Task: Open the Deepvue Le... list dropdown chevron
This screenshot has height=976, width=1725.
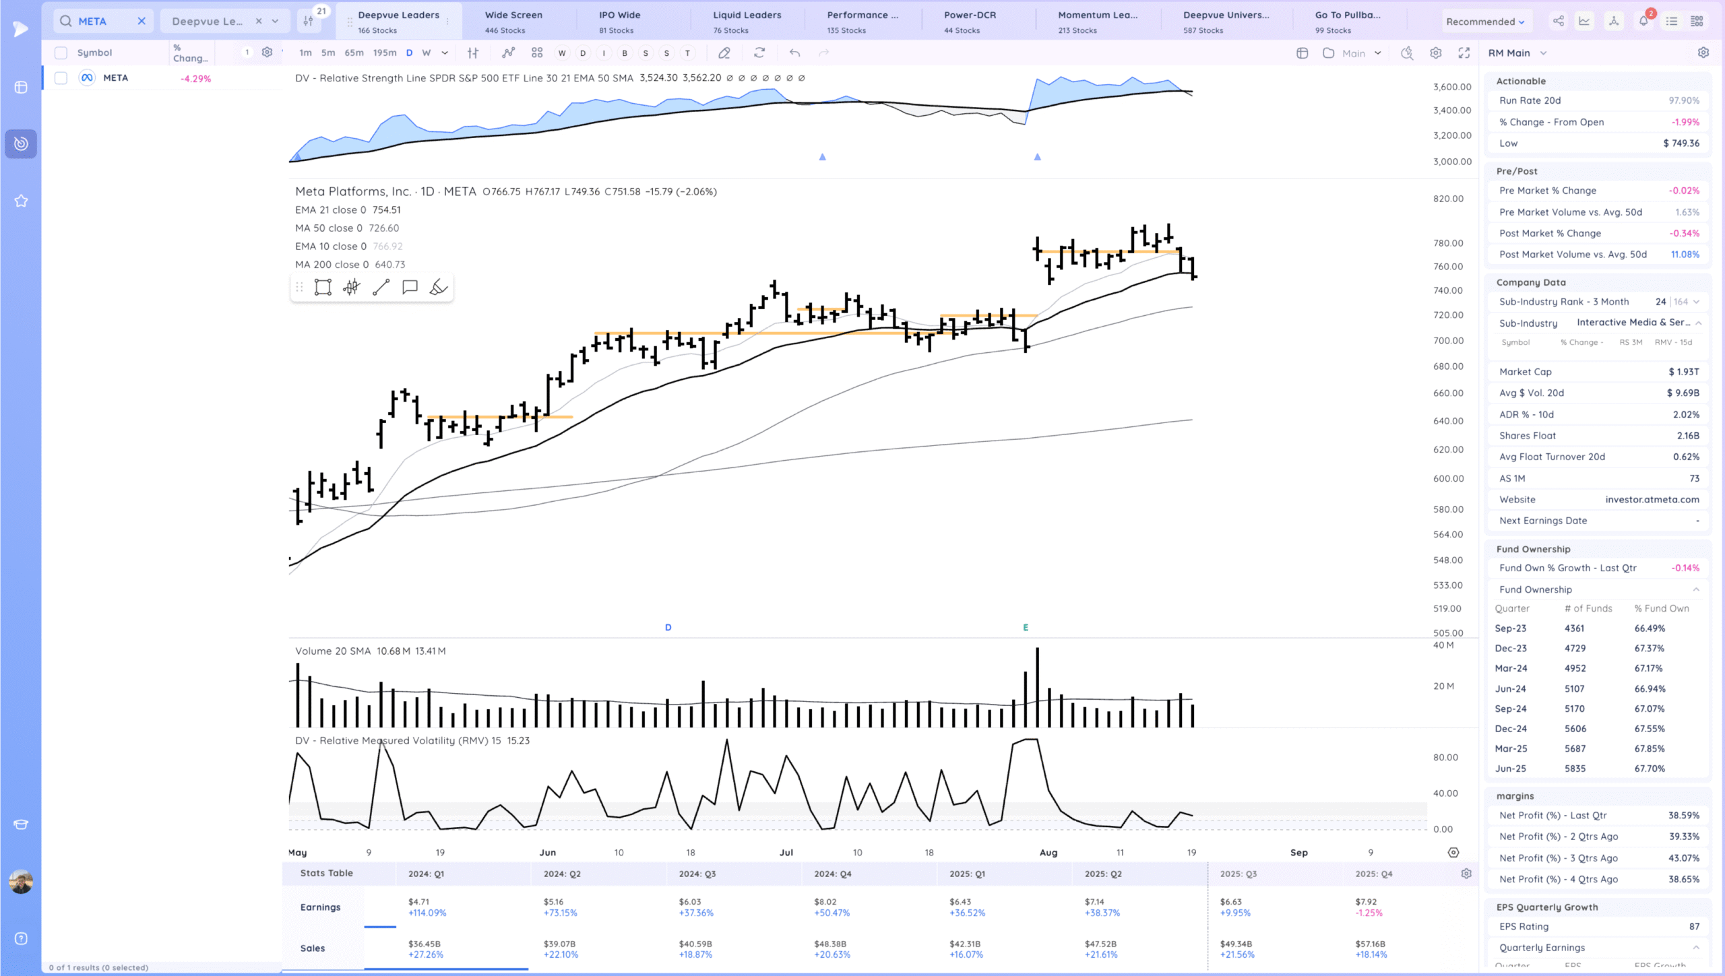Action: pyautogui.click(x=276, y=22)
